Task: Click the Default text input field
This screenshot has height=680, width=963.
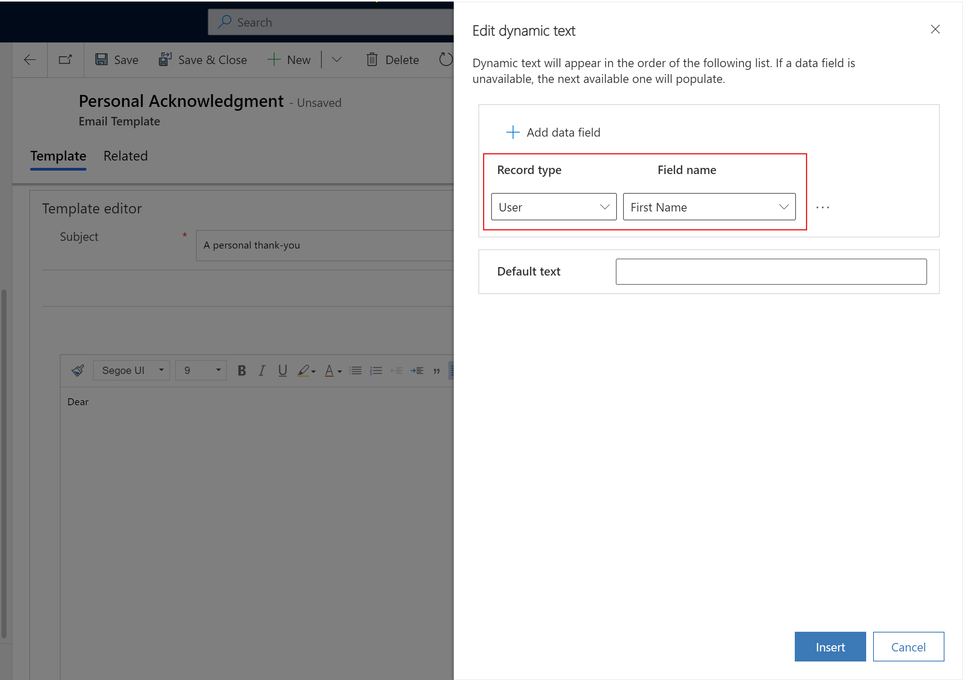Action: coord(772,271)
